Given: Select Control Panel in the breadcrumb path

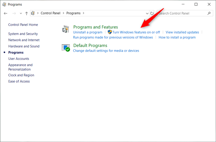Looking at the screenshot, I should pos(50,13).
